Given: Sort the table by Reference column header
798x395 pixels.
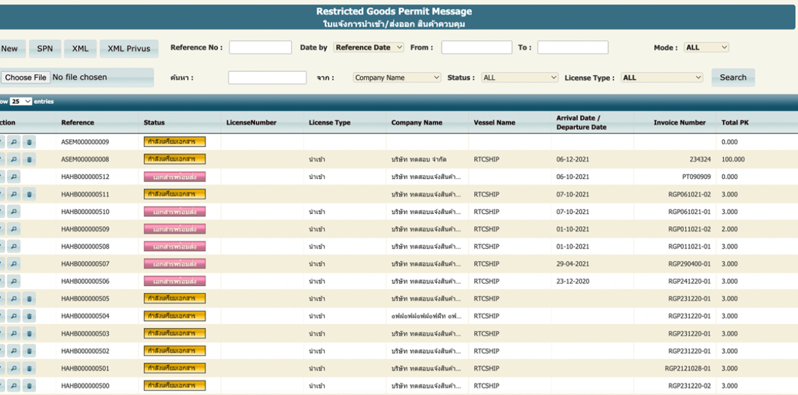Looking at the screenshot, I should (77, 122).
